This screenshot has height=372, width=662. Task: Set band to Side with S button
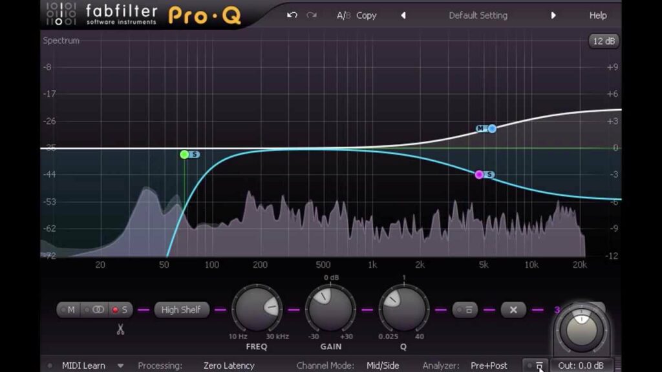pos(120,310)
